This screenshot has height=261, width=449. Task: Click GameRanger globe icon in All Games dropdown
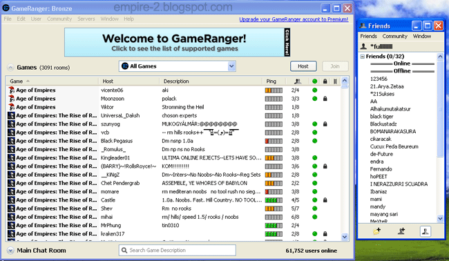click(125, 66)
